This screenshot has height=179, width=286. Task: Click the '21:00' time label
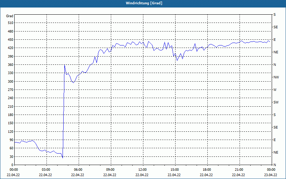coord(239,170)
